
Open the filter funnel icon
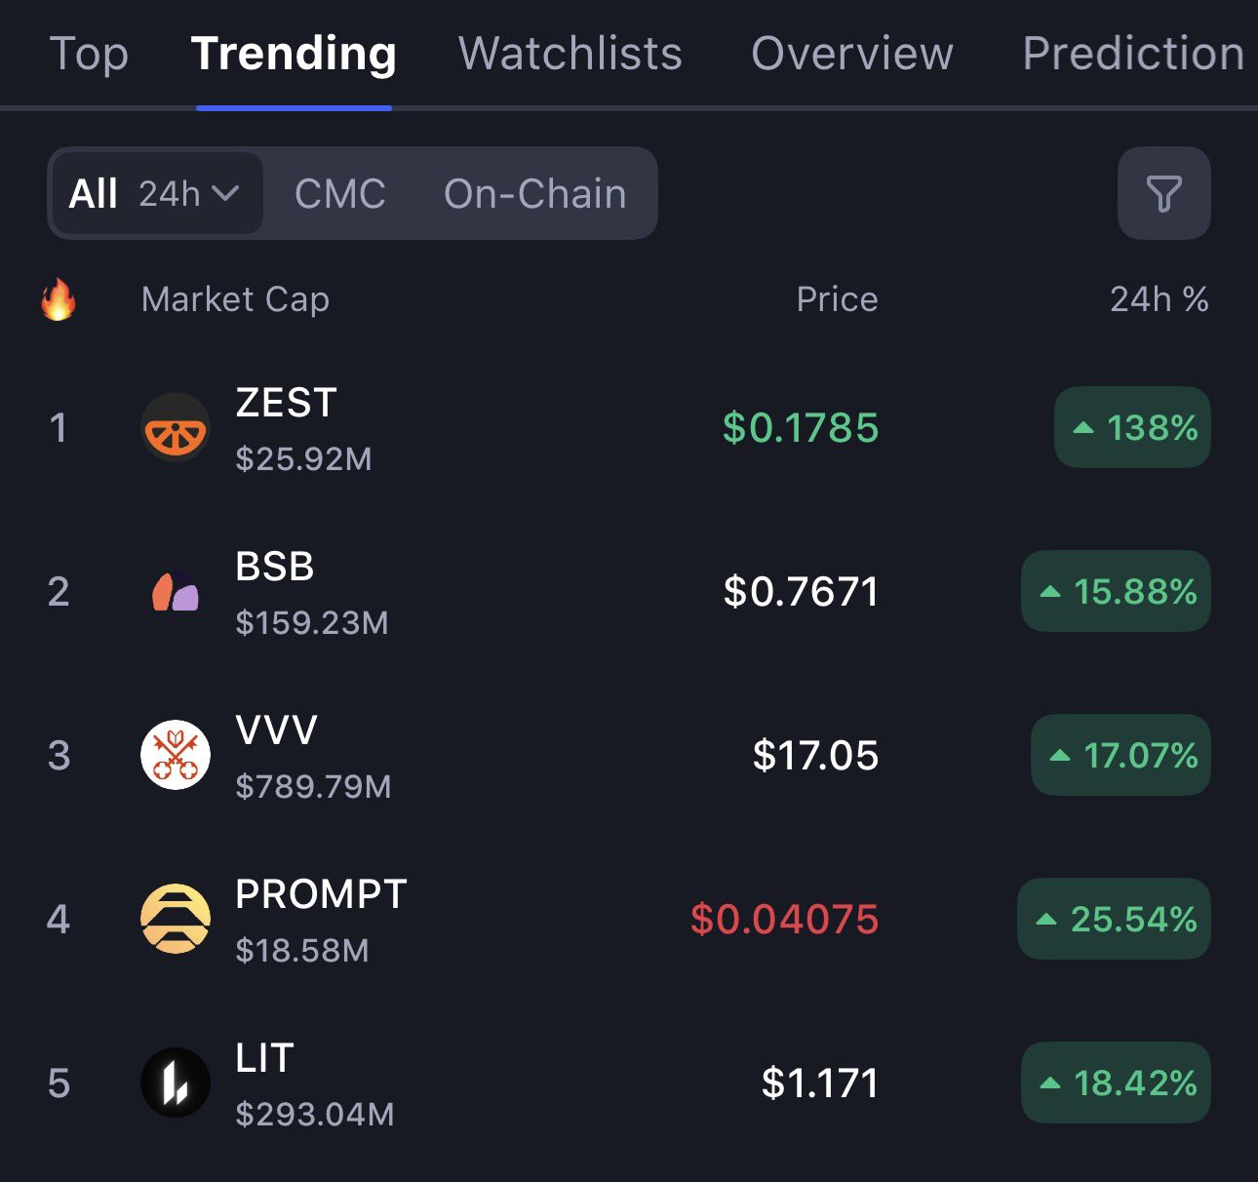point(1163,193)
